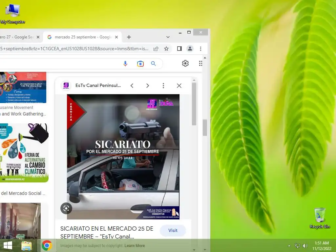Close the 'ero 27 - Google Search' tab
This screenshot has height=252, width=336.
tap(38, 37)
